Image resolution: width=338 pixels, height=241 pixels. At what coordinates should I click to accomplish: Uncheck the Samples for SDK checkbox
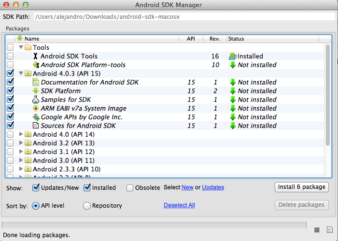pyautogui.click(x=10, y=99)
